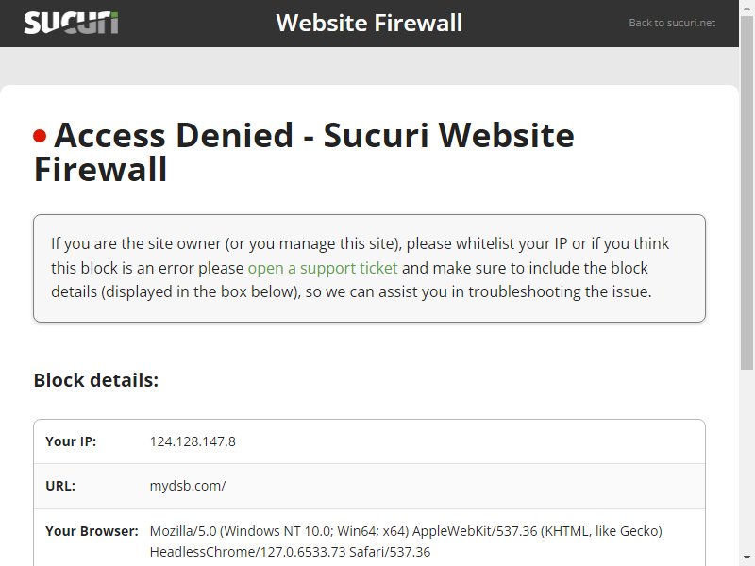Viewport: 755px width, 566px height.
Task: Open the Back to sucuri.net link
Action: tap(672, 23)
